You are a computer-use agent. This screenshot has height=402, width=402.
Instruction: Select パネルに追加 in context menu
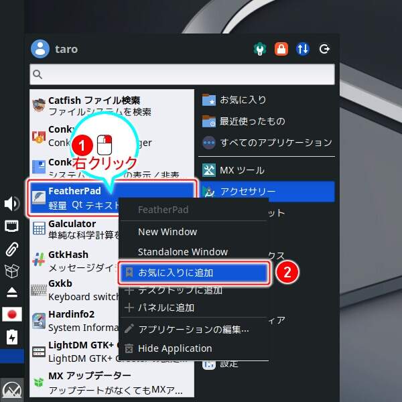[166, 308]
